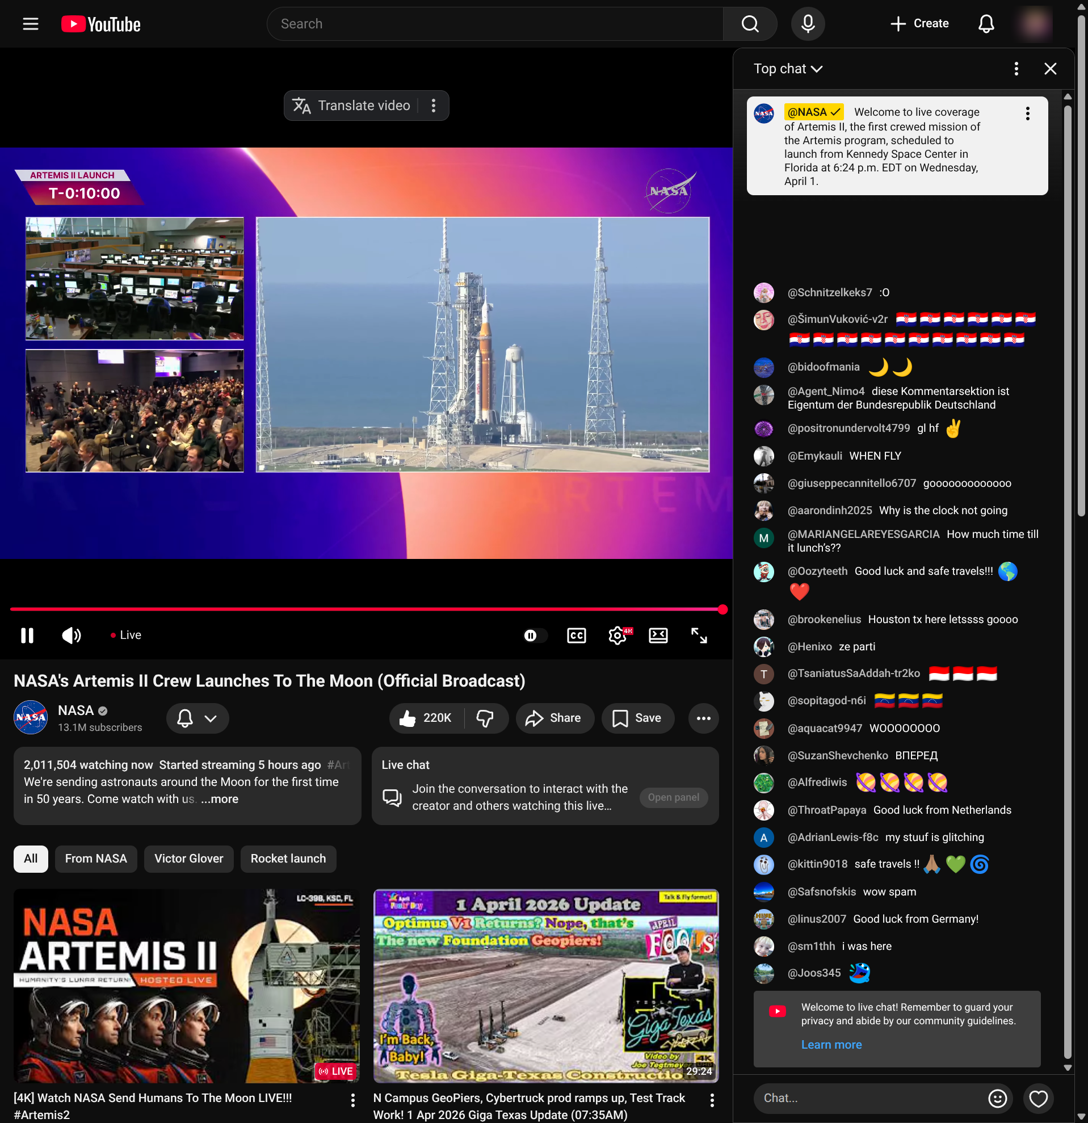Image resolution: width=1088 pixels, height=1123 pixels.
Task: Click Learn more about chat guidelines
Action: (831, 1045)
